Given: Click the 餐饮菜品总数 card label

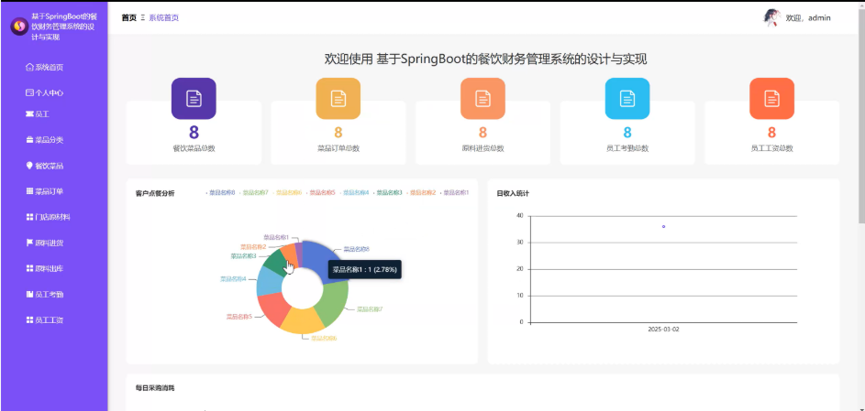Looking at the screenshot, I should click(194, 148).
